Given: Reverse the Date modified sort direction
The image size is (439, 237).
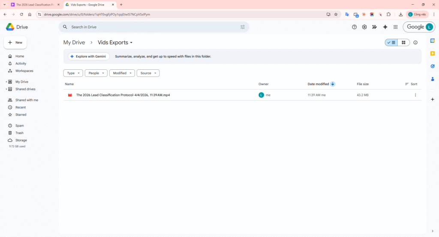Looking at the screenshot, I should point(333,84).
